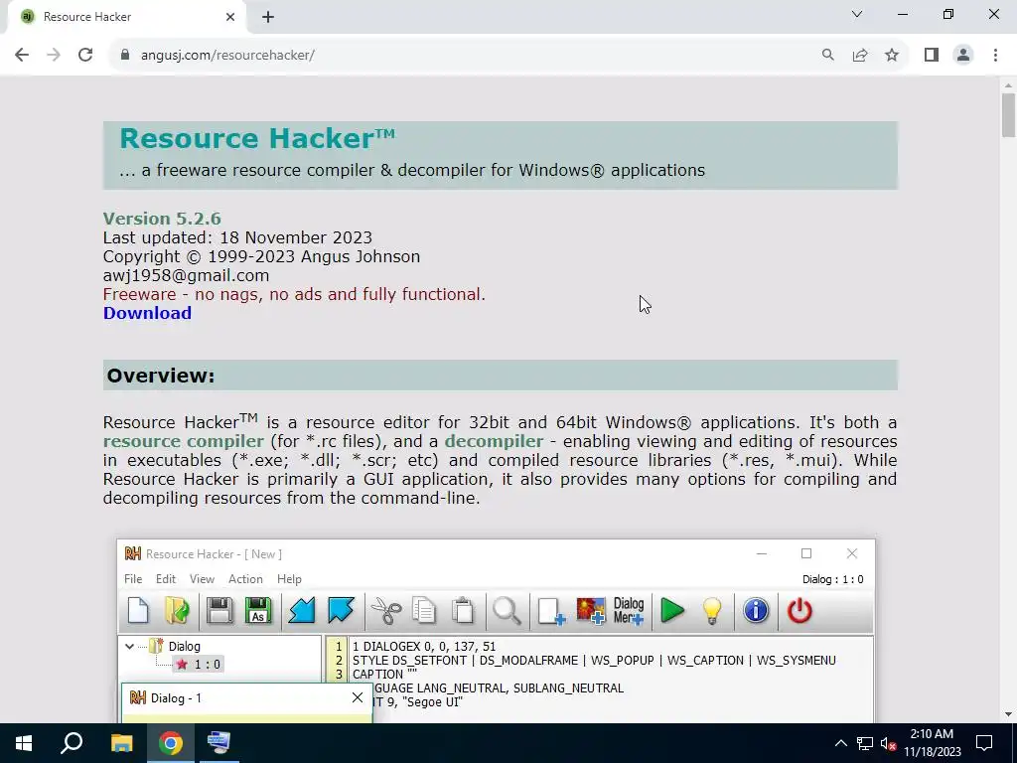Click the Paste clipboard toolbar icon
Screen dimensions: 1017x763
coord(463,611)
